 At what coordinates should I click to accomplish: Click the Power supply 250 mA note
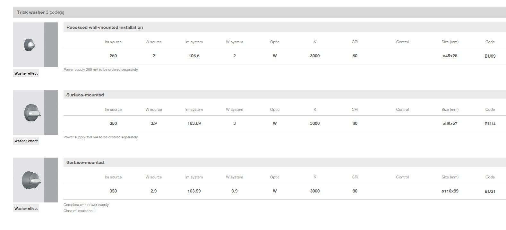click(x=101, y=70)
